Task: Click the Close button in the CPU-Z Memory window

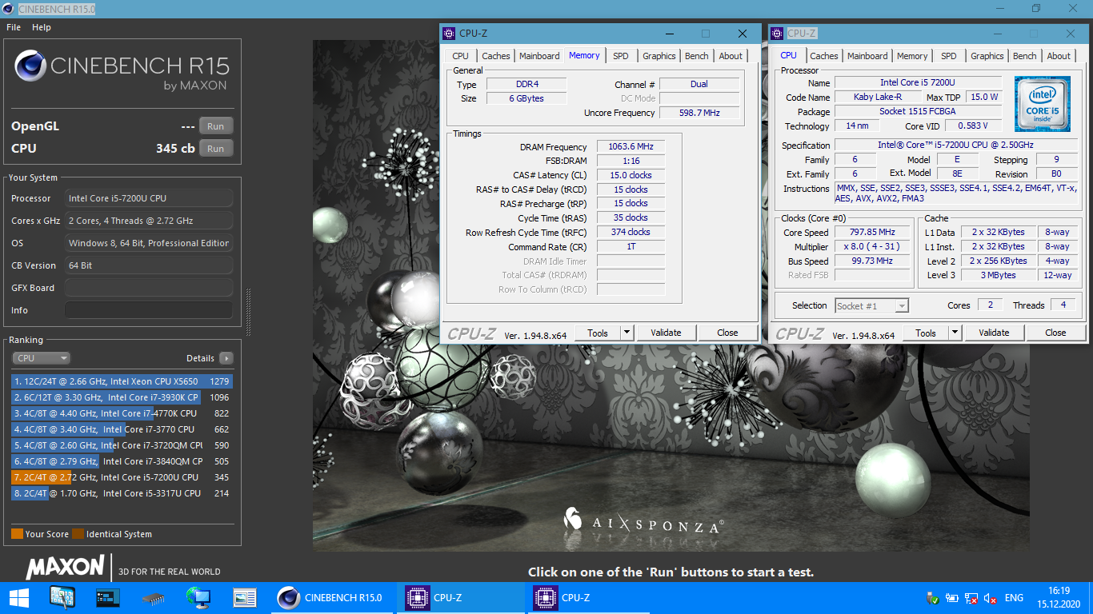Action: point(727,333)
